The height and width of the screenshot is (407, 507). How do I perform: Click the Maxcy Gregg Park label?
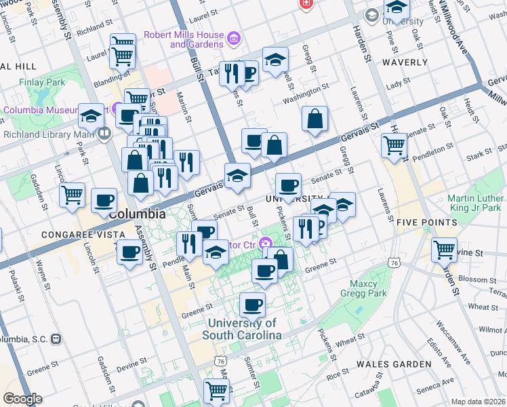(x=363, y=288)
